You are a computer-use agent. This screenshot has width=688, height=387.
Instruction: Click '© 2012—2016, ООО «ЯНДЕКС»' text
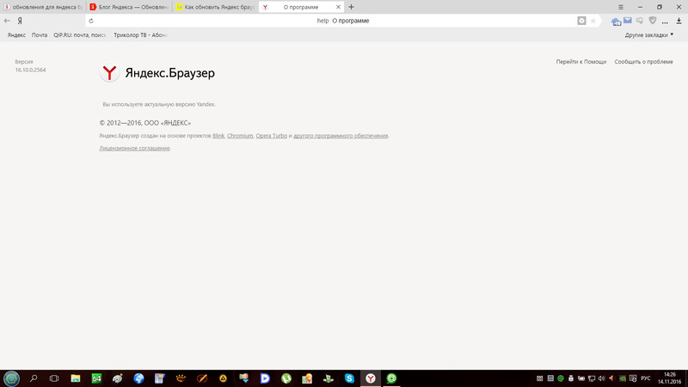144,123
